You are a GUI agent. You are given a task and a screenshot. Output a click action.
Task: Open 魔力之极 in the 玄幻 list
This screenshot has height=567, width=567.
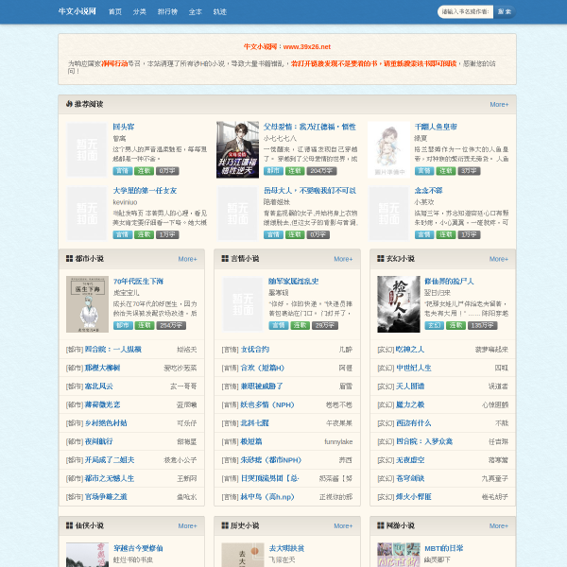click(410, 404)
